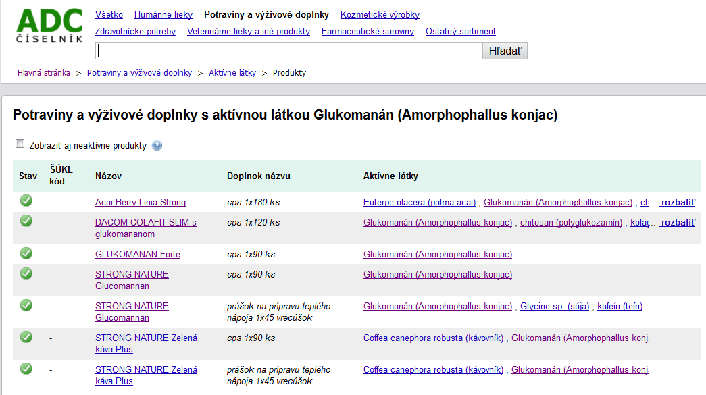Click 'chitosan (polyglukozamín)' substance link
706x395 pixels.
click(572, 223)
